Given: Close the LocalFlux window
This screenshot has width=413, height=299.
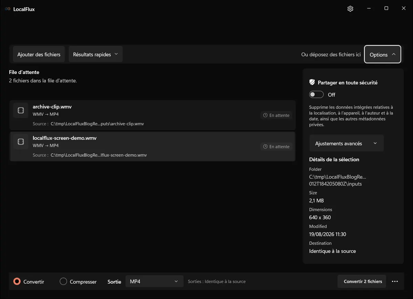Looking at the screenshot, I should [404, 9].
